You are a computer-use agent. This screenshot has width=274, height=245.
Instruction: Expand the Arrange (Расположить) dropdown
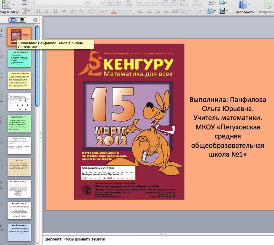pyautogui.click(x=249, y=4)
